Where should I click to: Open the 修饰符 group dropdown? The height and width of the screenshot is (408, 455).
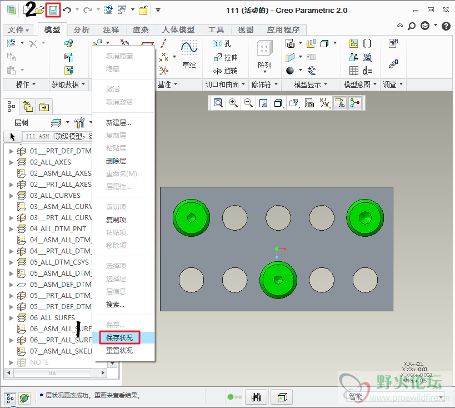pyautogui.click(x=264, y=84)
